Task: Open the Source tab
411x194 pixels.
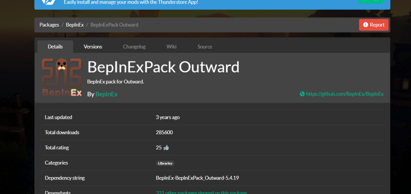Action: click(x=205, y=47)
